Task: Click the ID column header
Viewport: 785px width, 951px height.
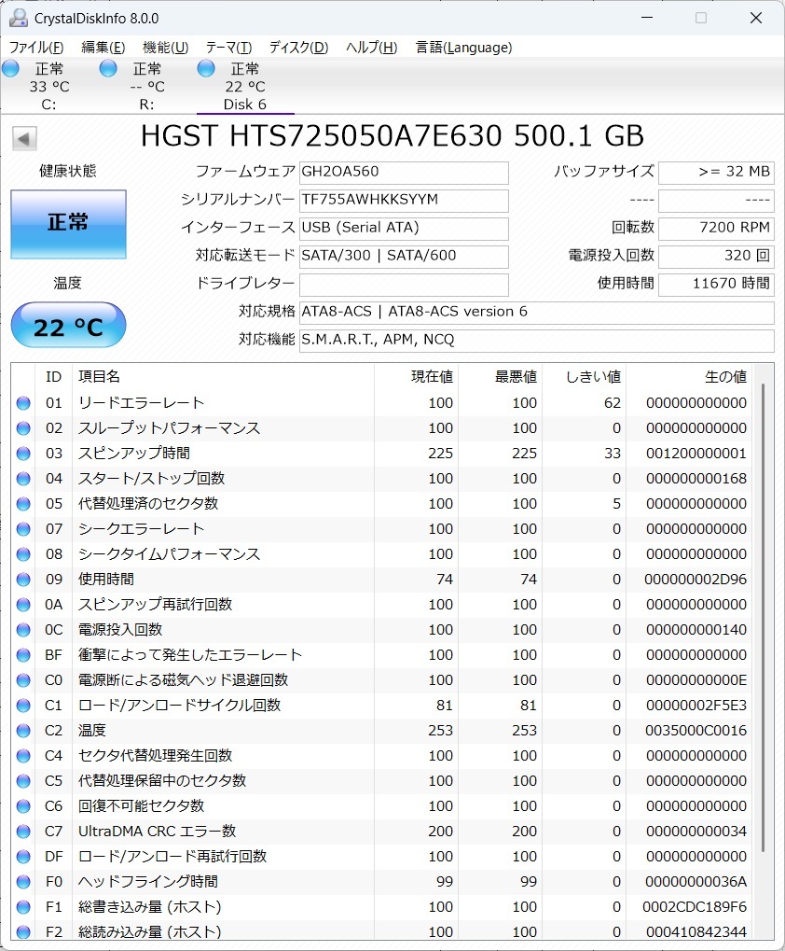Action: pyautogui.click(x=54, y=377)
